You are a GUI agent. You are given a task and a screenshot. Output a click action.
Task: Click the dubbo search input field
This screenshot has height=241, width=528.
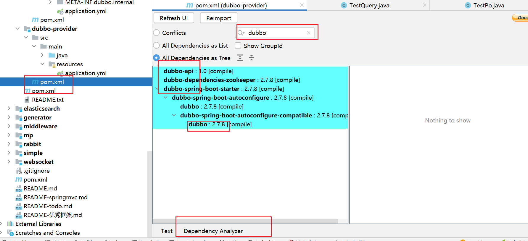(275, 33)
